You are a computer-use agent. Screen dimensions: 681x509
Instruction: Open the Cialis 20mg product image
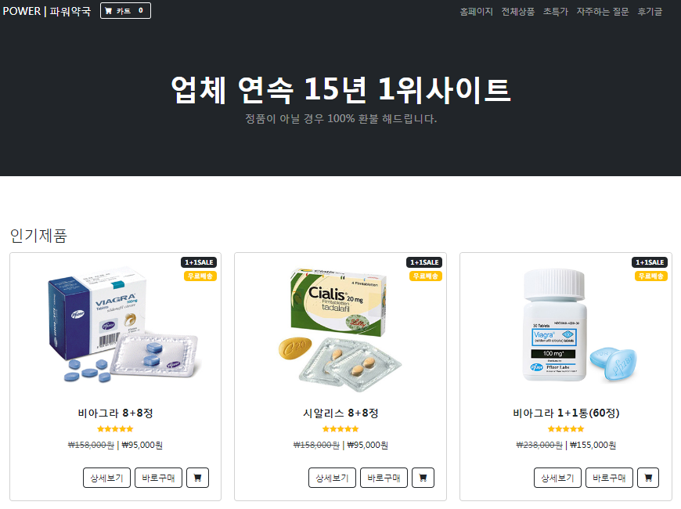(x=340, y=330)
